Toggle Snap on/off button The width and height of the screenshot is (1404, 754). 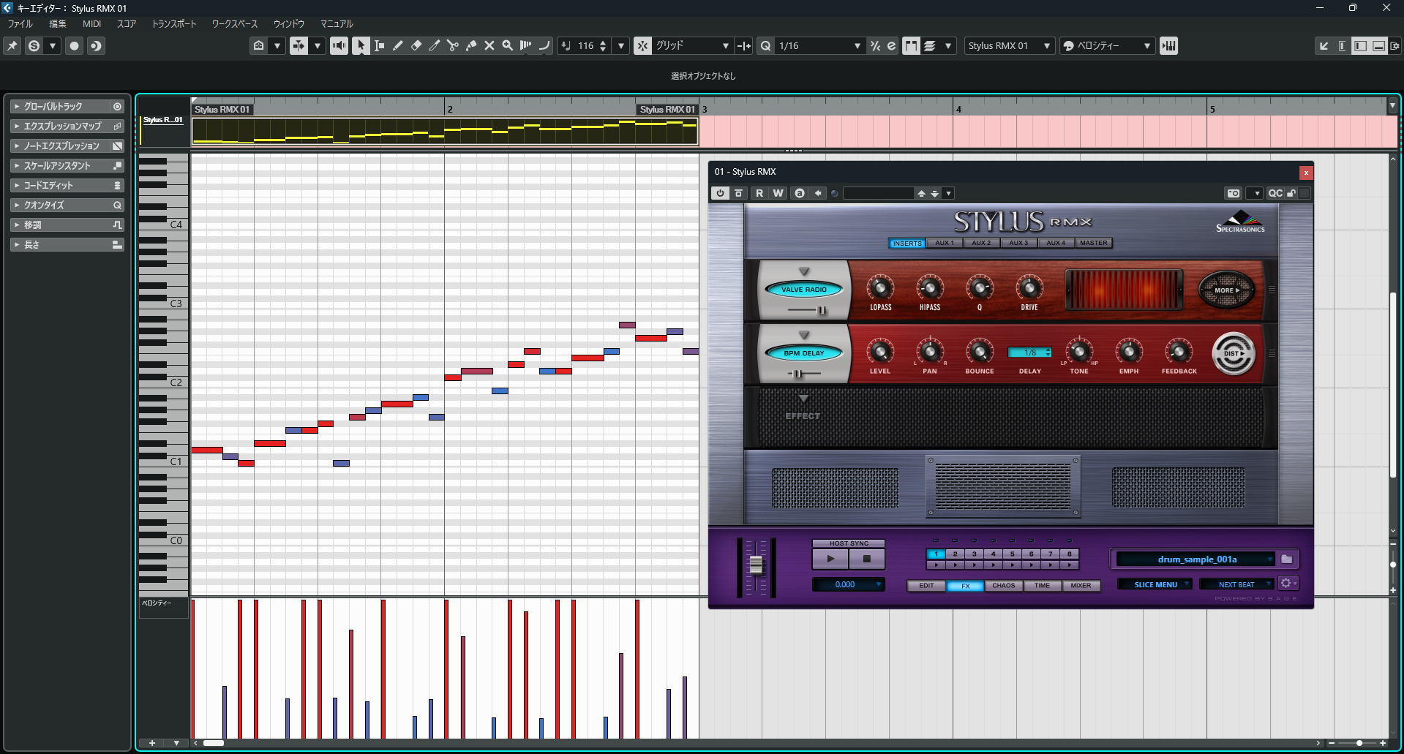click(x=642, y=45)
